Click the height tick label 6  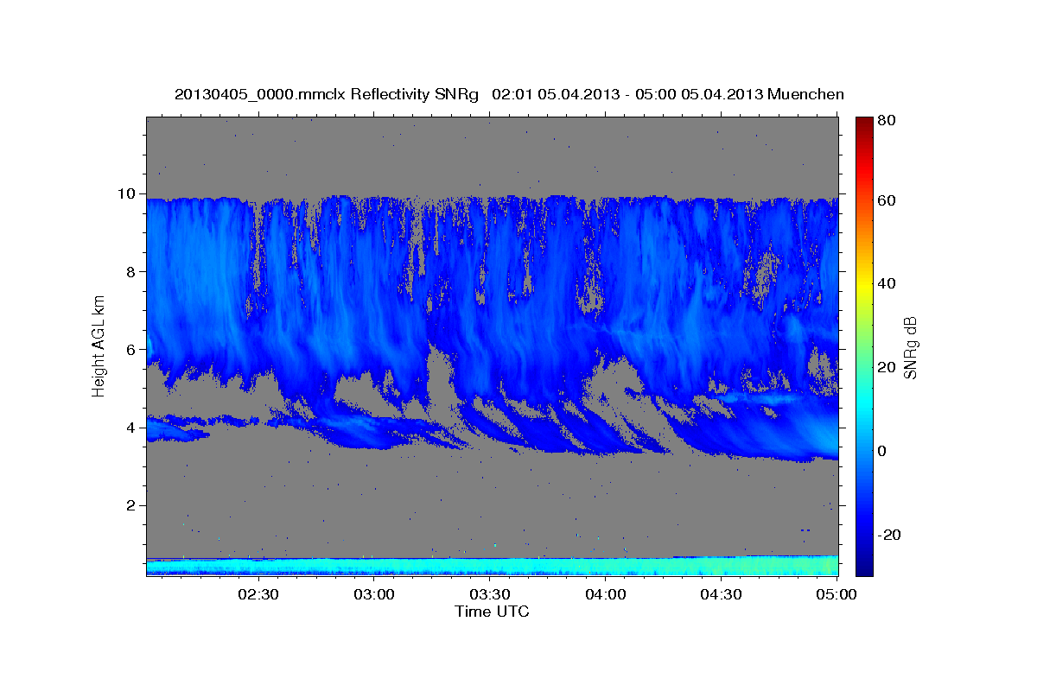point(132,350)
